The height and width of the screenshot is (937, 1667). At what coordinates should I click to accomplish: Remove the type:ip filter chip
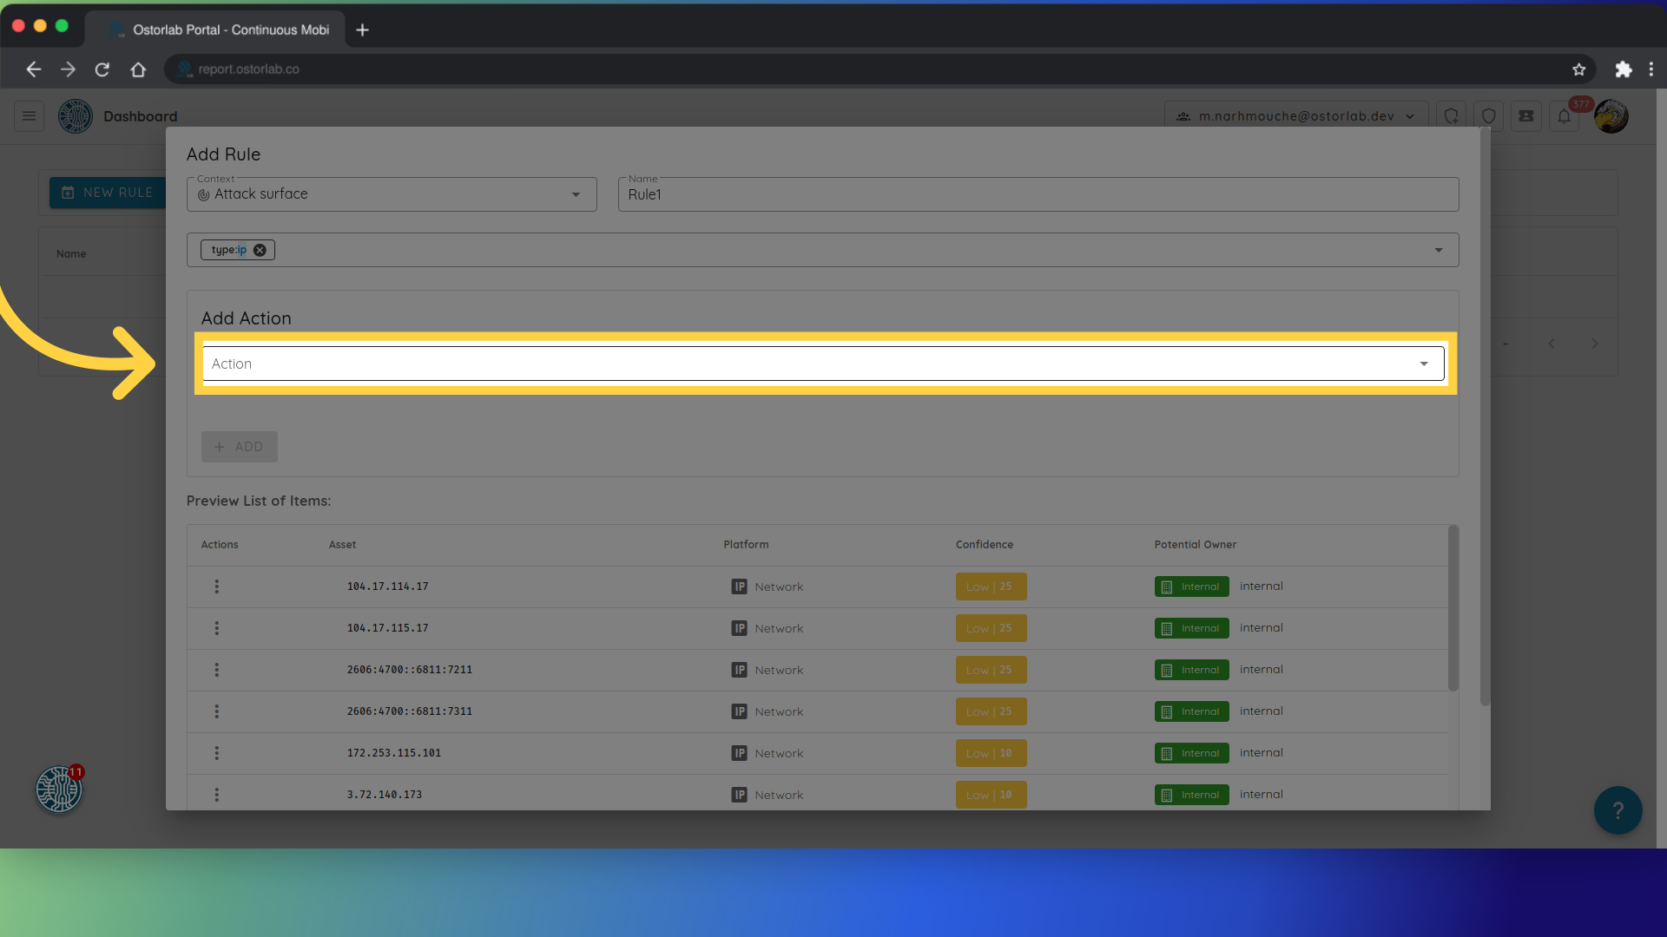pos(260,250)
